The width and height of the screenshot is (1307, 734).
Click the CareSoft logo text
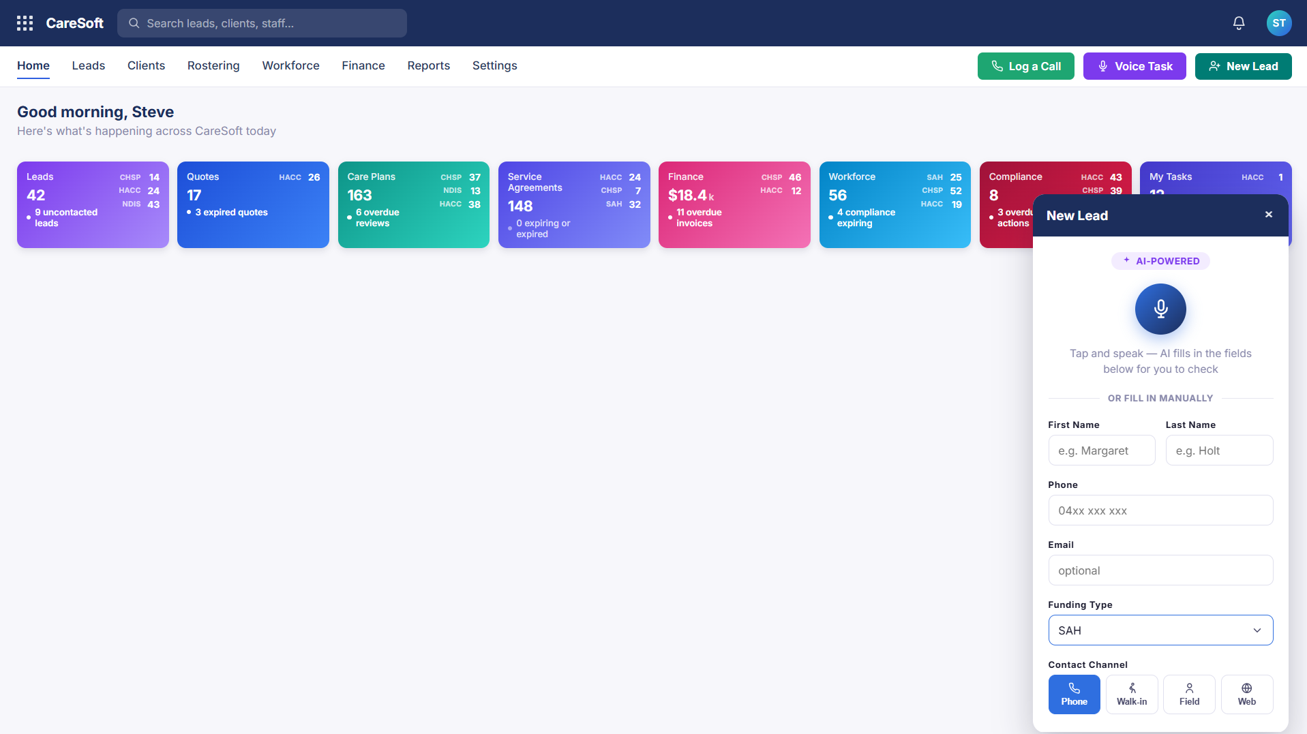click(74, 23)
